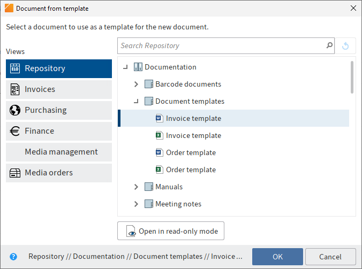Click the Repository path text at bottom
The width and height of the screenshot is (362, 269).
pos(135,256)
